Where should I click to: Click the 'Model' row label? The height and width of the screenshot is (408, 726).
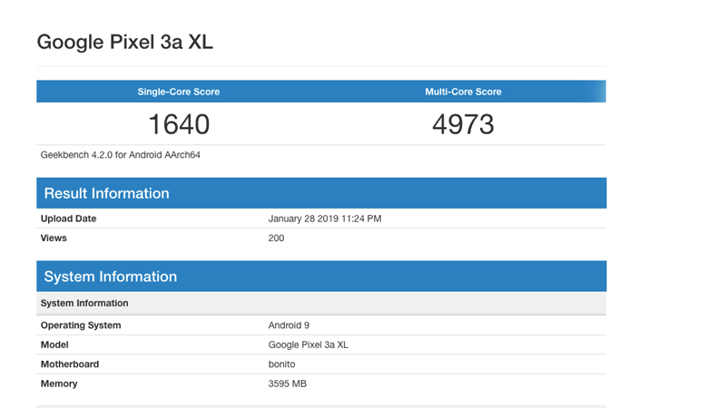click(54, 345)
